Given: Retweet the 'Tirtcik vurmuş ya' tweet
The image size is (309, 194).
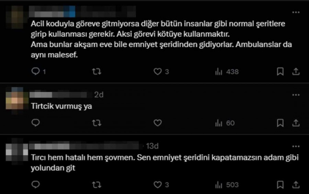Looking at the screenshot, I should point(96,123).
